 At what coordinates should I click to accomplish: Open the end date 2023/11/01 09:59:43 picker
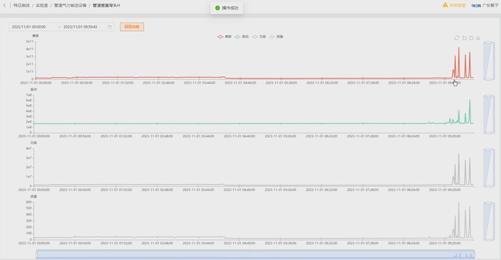[x=80, y=27]
